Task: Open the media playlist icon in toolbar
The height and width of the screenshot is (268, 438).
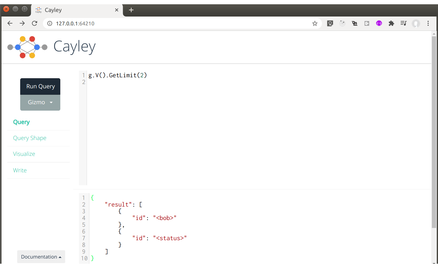Action: (x=403, y=23)
